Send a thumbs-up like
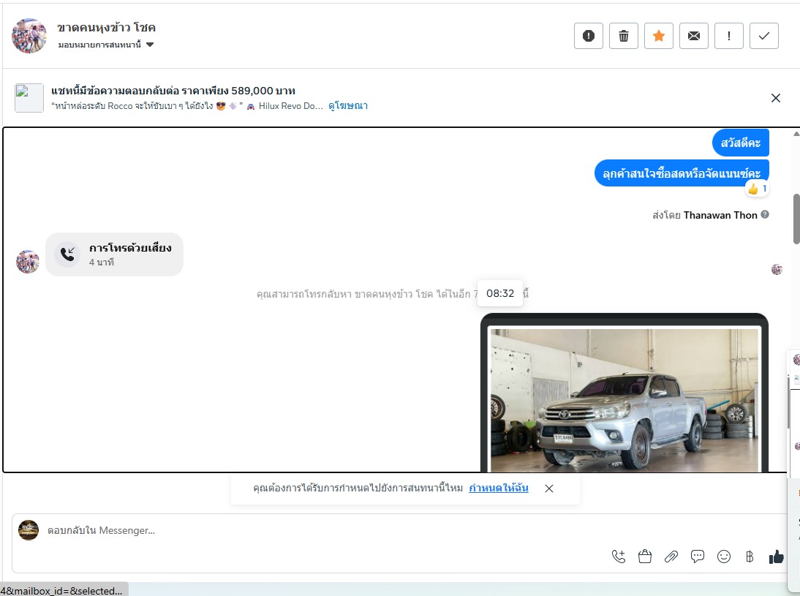 (x=776, y=557)
